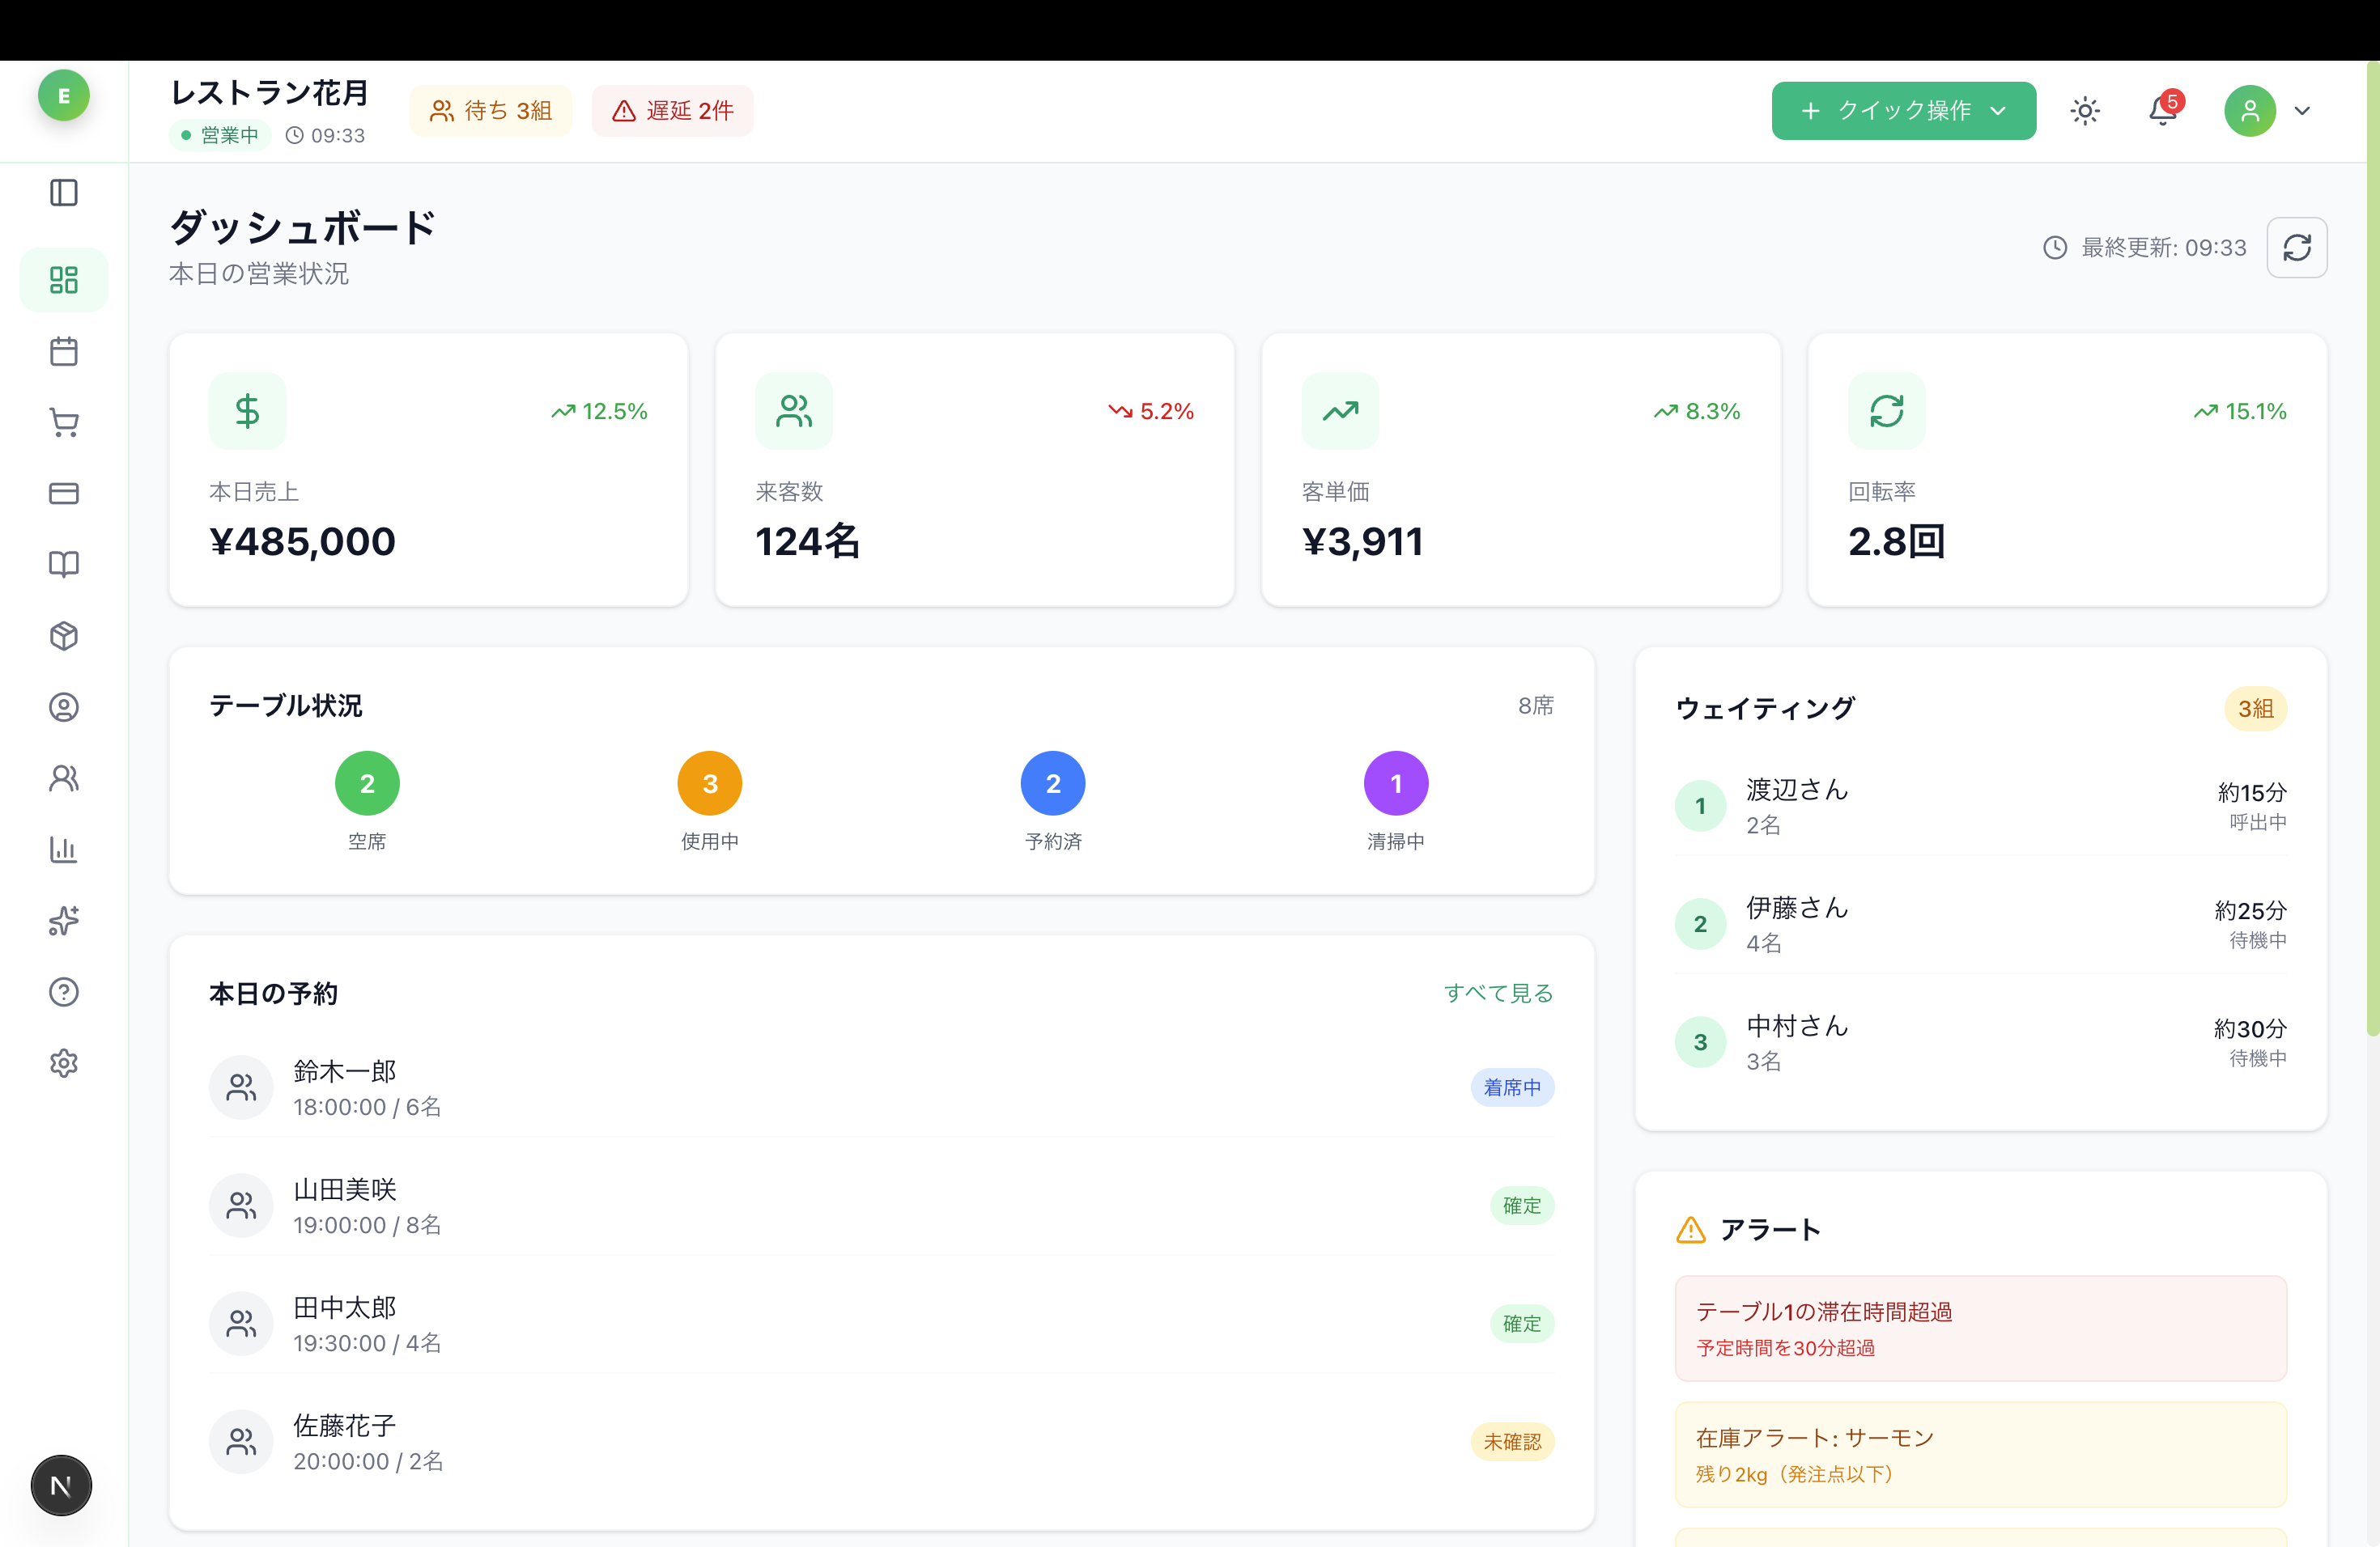Open the shopping cart orders icon
This screenshot has width=2380, height=1547.
63,422
